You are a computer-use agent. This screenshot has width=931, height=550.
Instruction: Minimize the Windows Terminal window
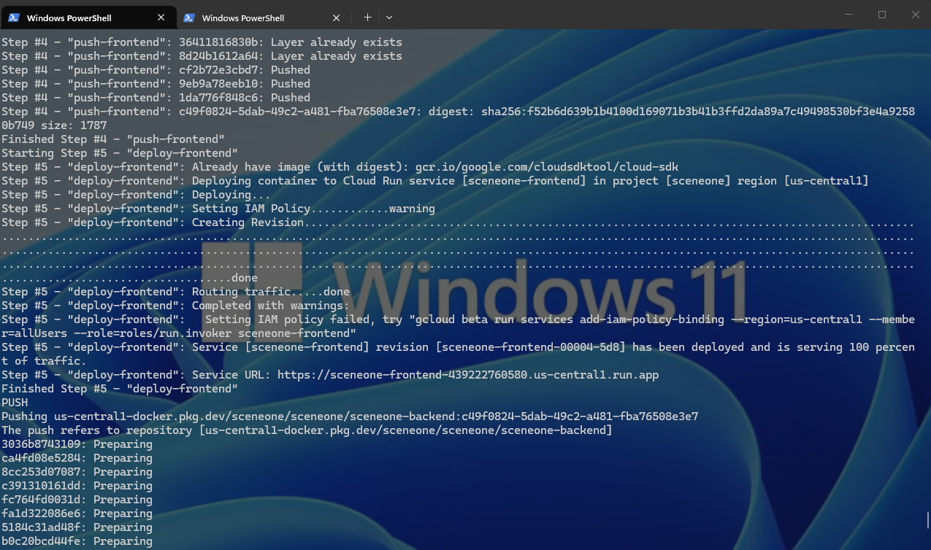[x=848, y=15]
